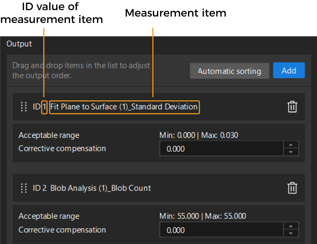Click the Min 55.000 Max 55.000 range text

click(203, 216)
